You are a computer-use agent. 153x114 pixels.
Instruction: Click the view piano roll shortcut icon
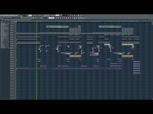coord(58,18)
